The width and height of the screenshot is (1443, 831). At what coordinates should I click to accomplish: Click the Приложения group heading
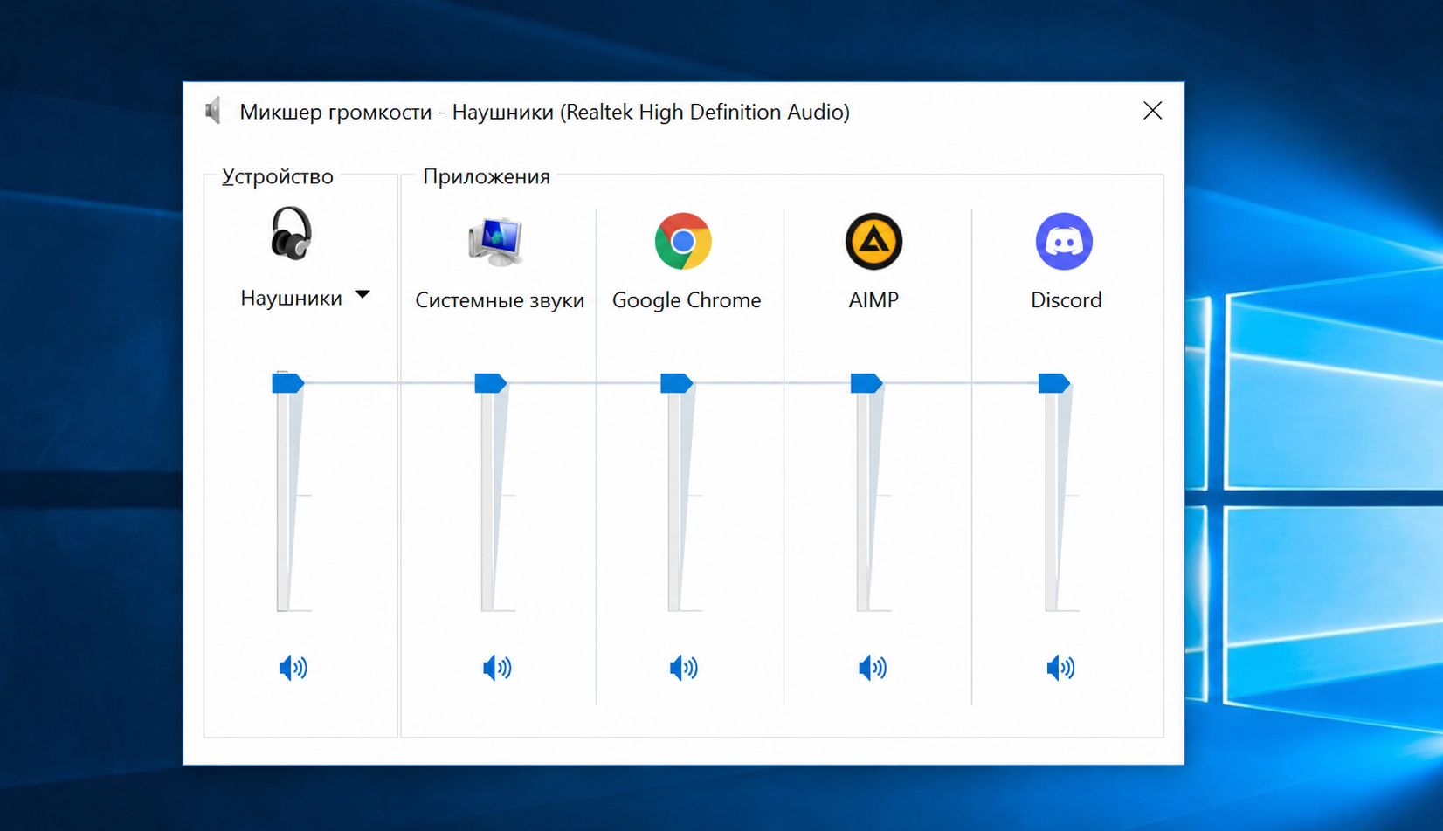(487, 176)
